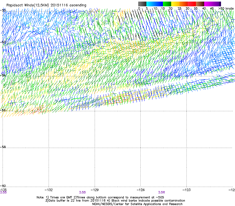Click the -123 longitude axis label
Image resolution: width=235 pixels, height=206 pixels.
187,190
